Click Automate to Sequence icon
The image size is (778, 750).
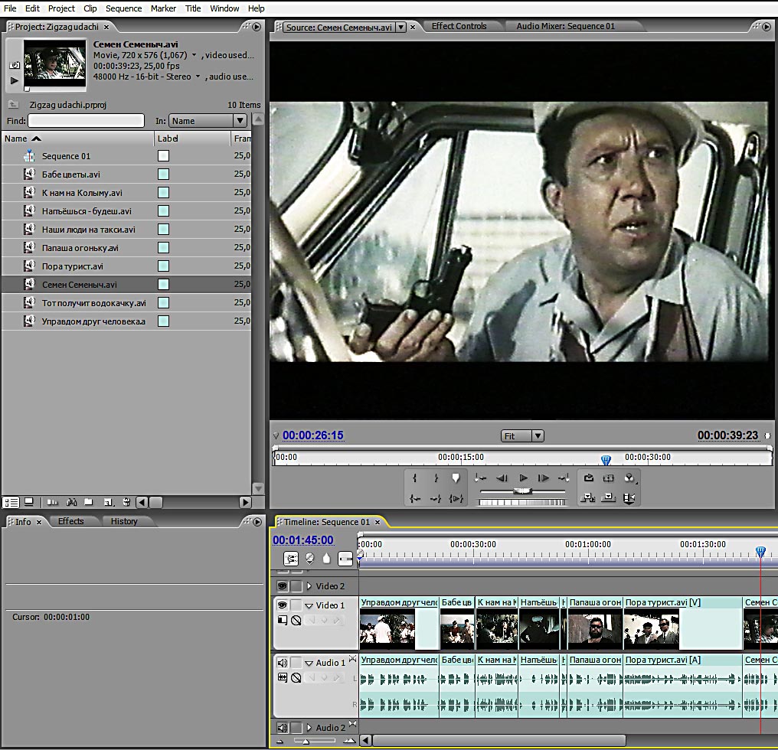coord(53,503)
